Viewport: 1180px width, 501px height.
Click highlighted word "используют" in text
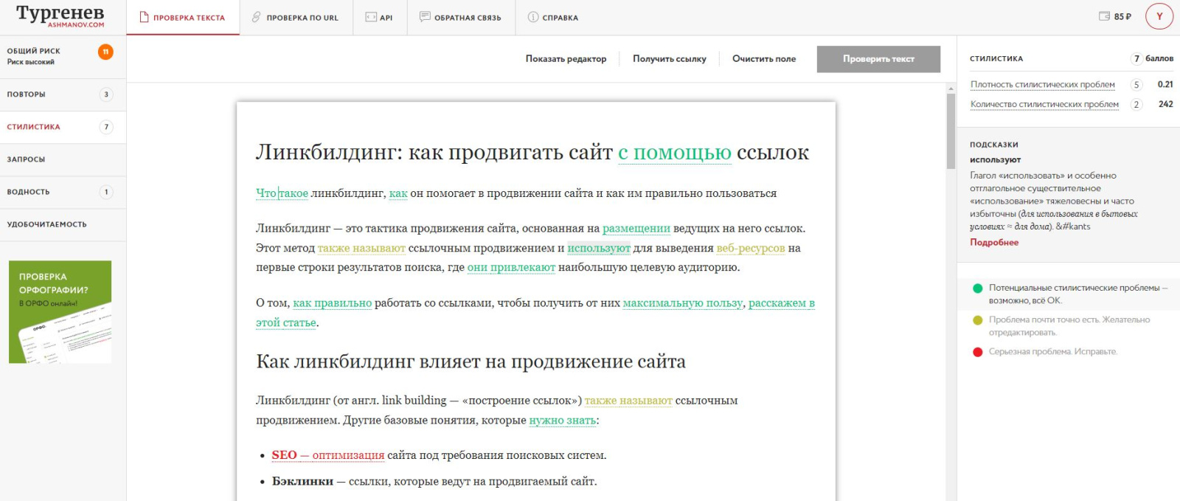[x=599, y=248]
